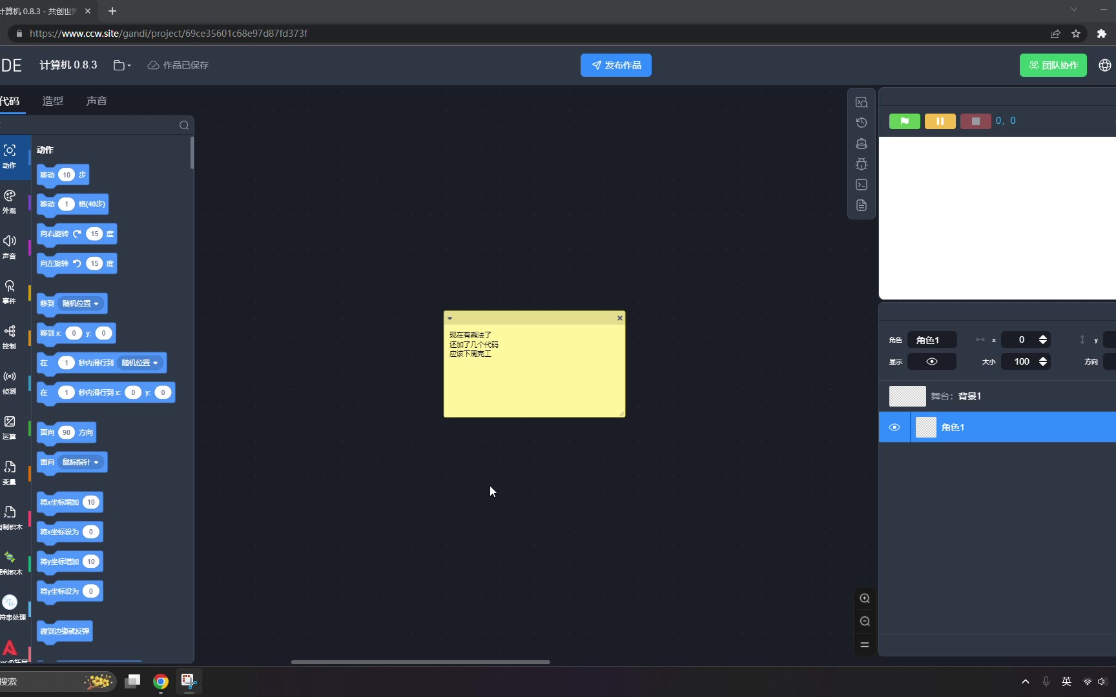The width and height of the screenshot is (1116, 697).
Task: Zoom in on the workspace
Action: point(865,598)
